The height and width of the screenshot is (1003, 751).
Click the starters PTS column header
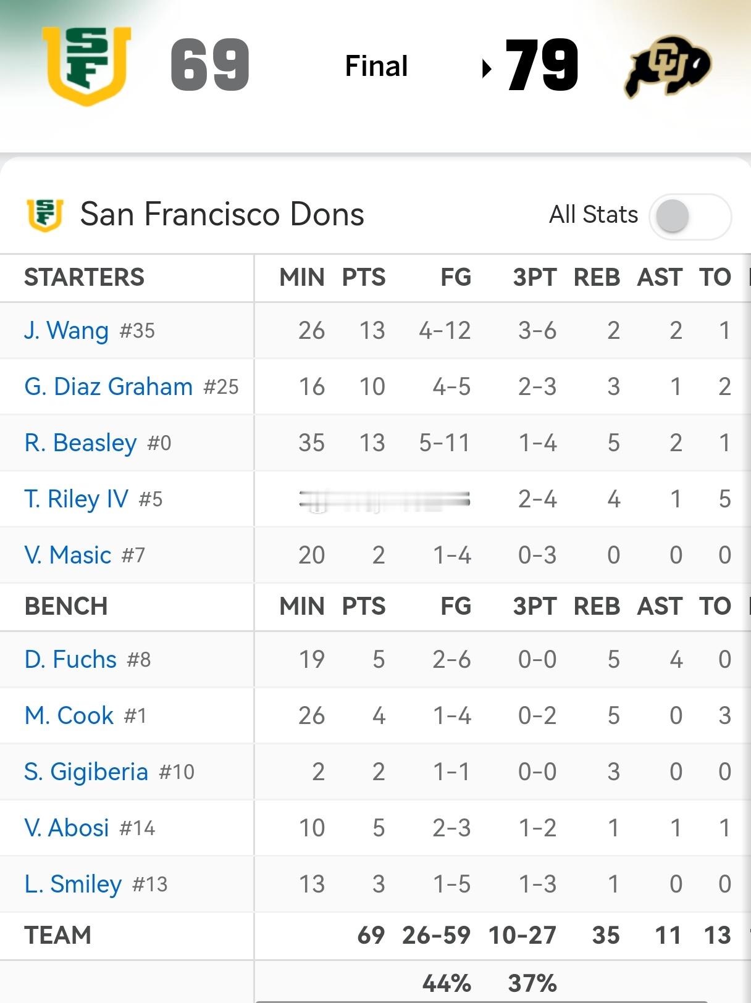coord(364,278)
